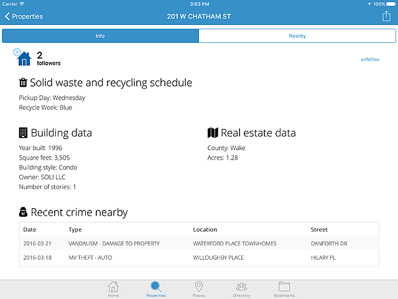Open the Home tab icon
The height and width of the screenshot is (299, 398).
(x=113, y=288)
